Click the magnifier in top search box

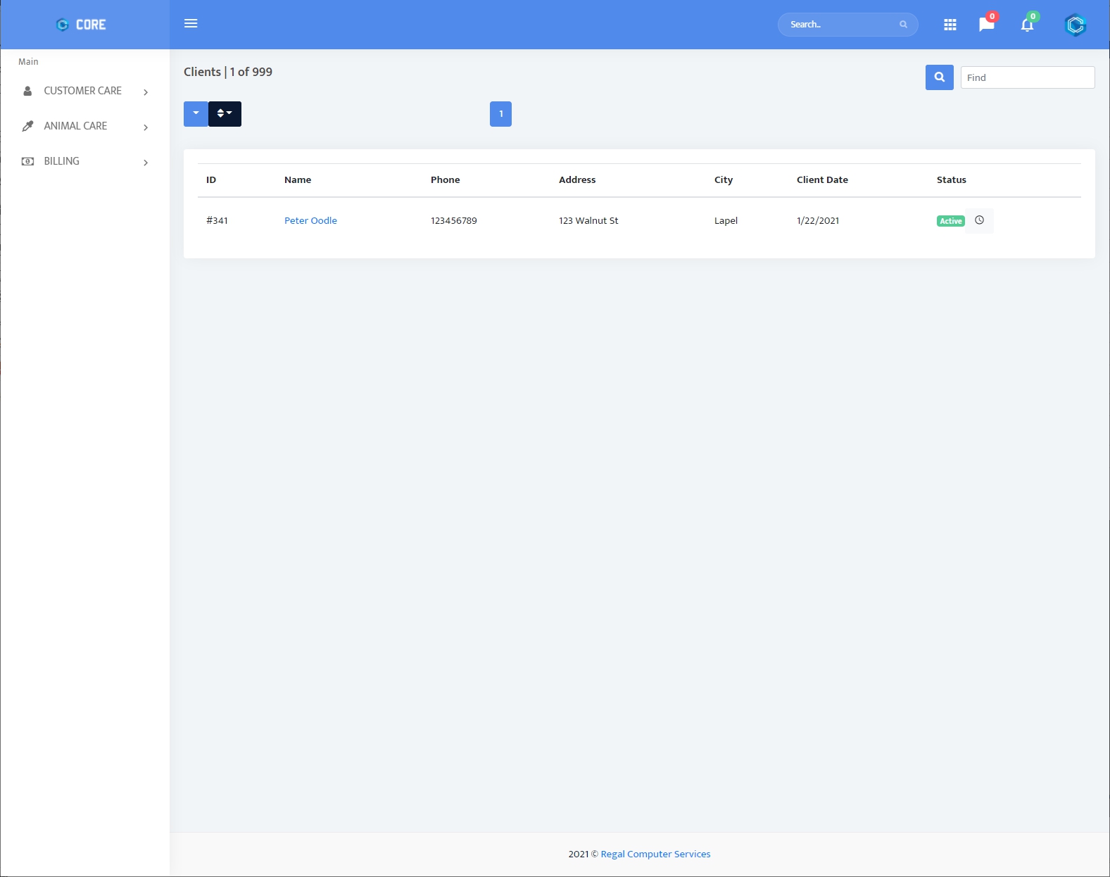903,25
